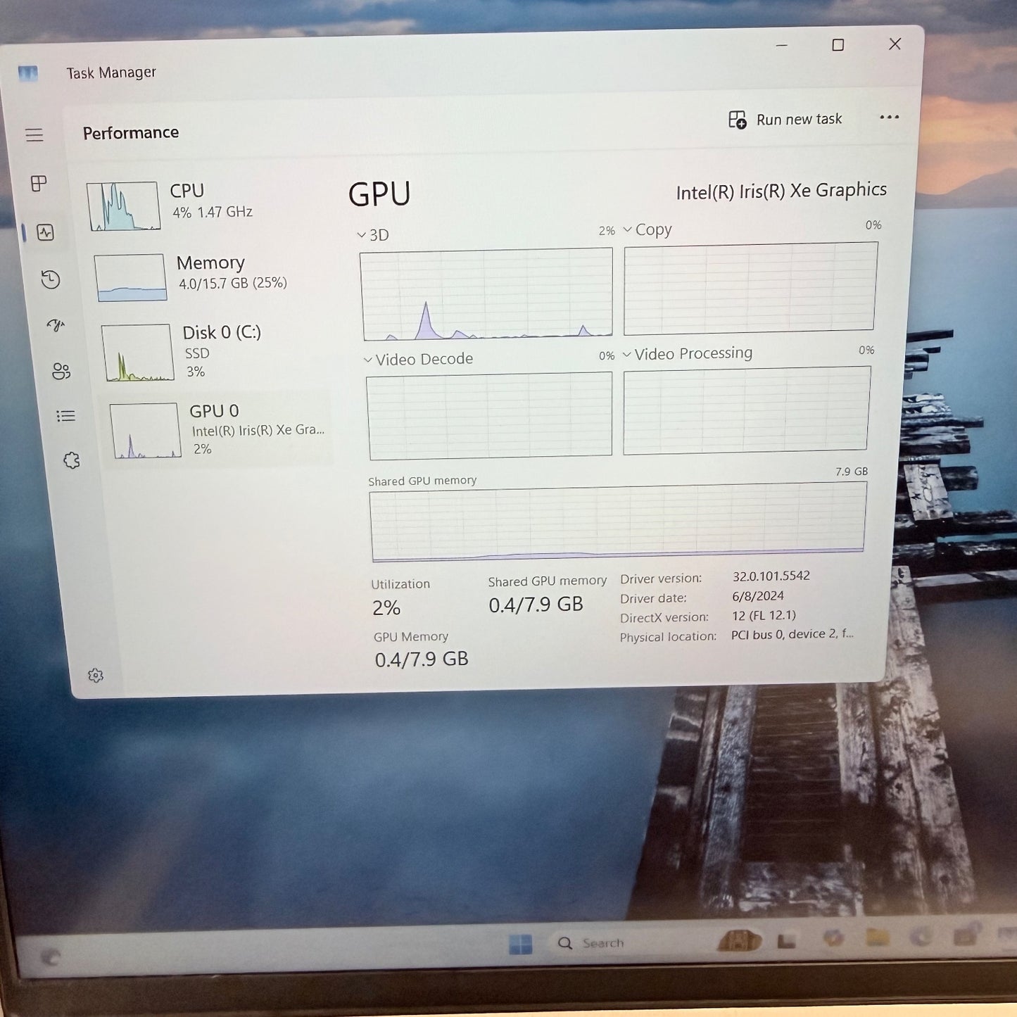Screen dimensions: 1017x1017
Task: Open the Details page icon
Action: click(x=66, y=416)
